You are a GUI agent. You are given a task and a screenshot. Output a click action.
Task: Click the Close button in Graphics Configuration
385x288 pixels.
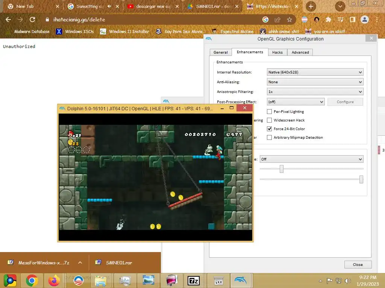click(x=358, y=264)
